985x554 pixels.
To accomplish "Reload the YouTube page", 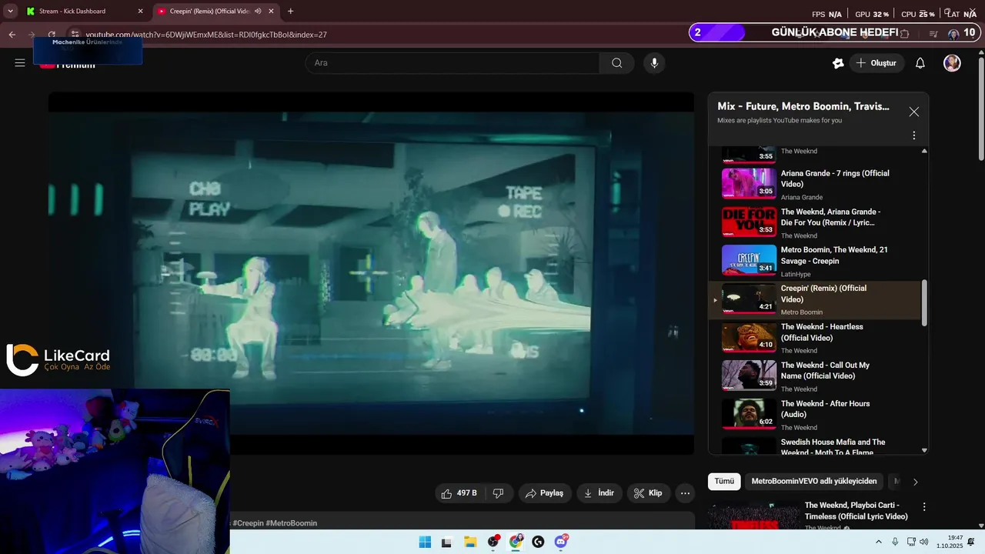I will coord(52,35).
